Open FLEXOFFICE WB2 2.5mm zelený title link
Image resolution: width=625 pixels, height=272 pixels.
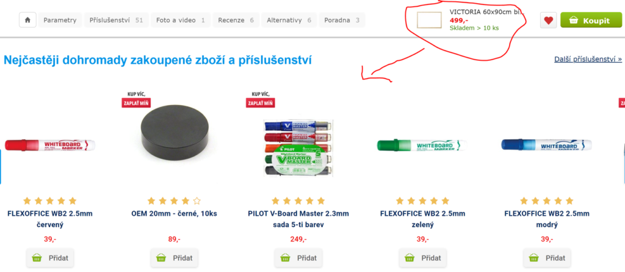422,219
